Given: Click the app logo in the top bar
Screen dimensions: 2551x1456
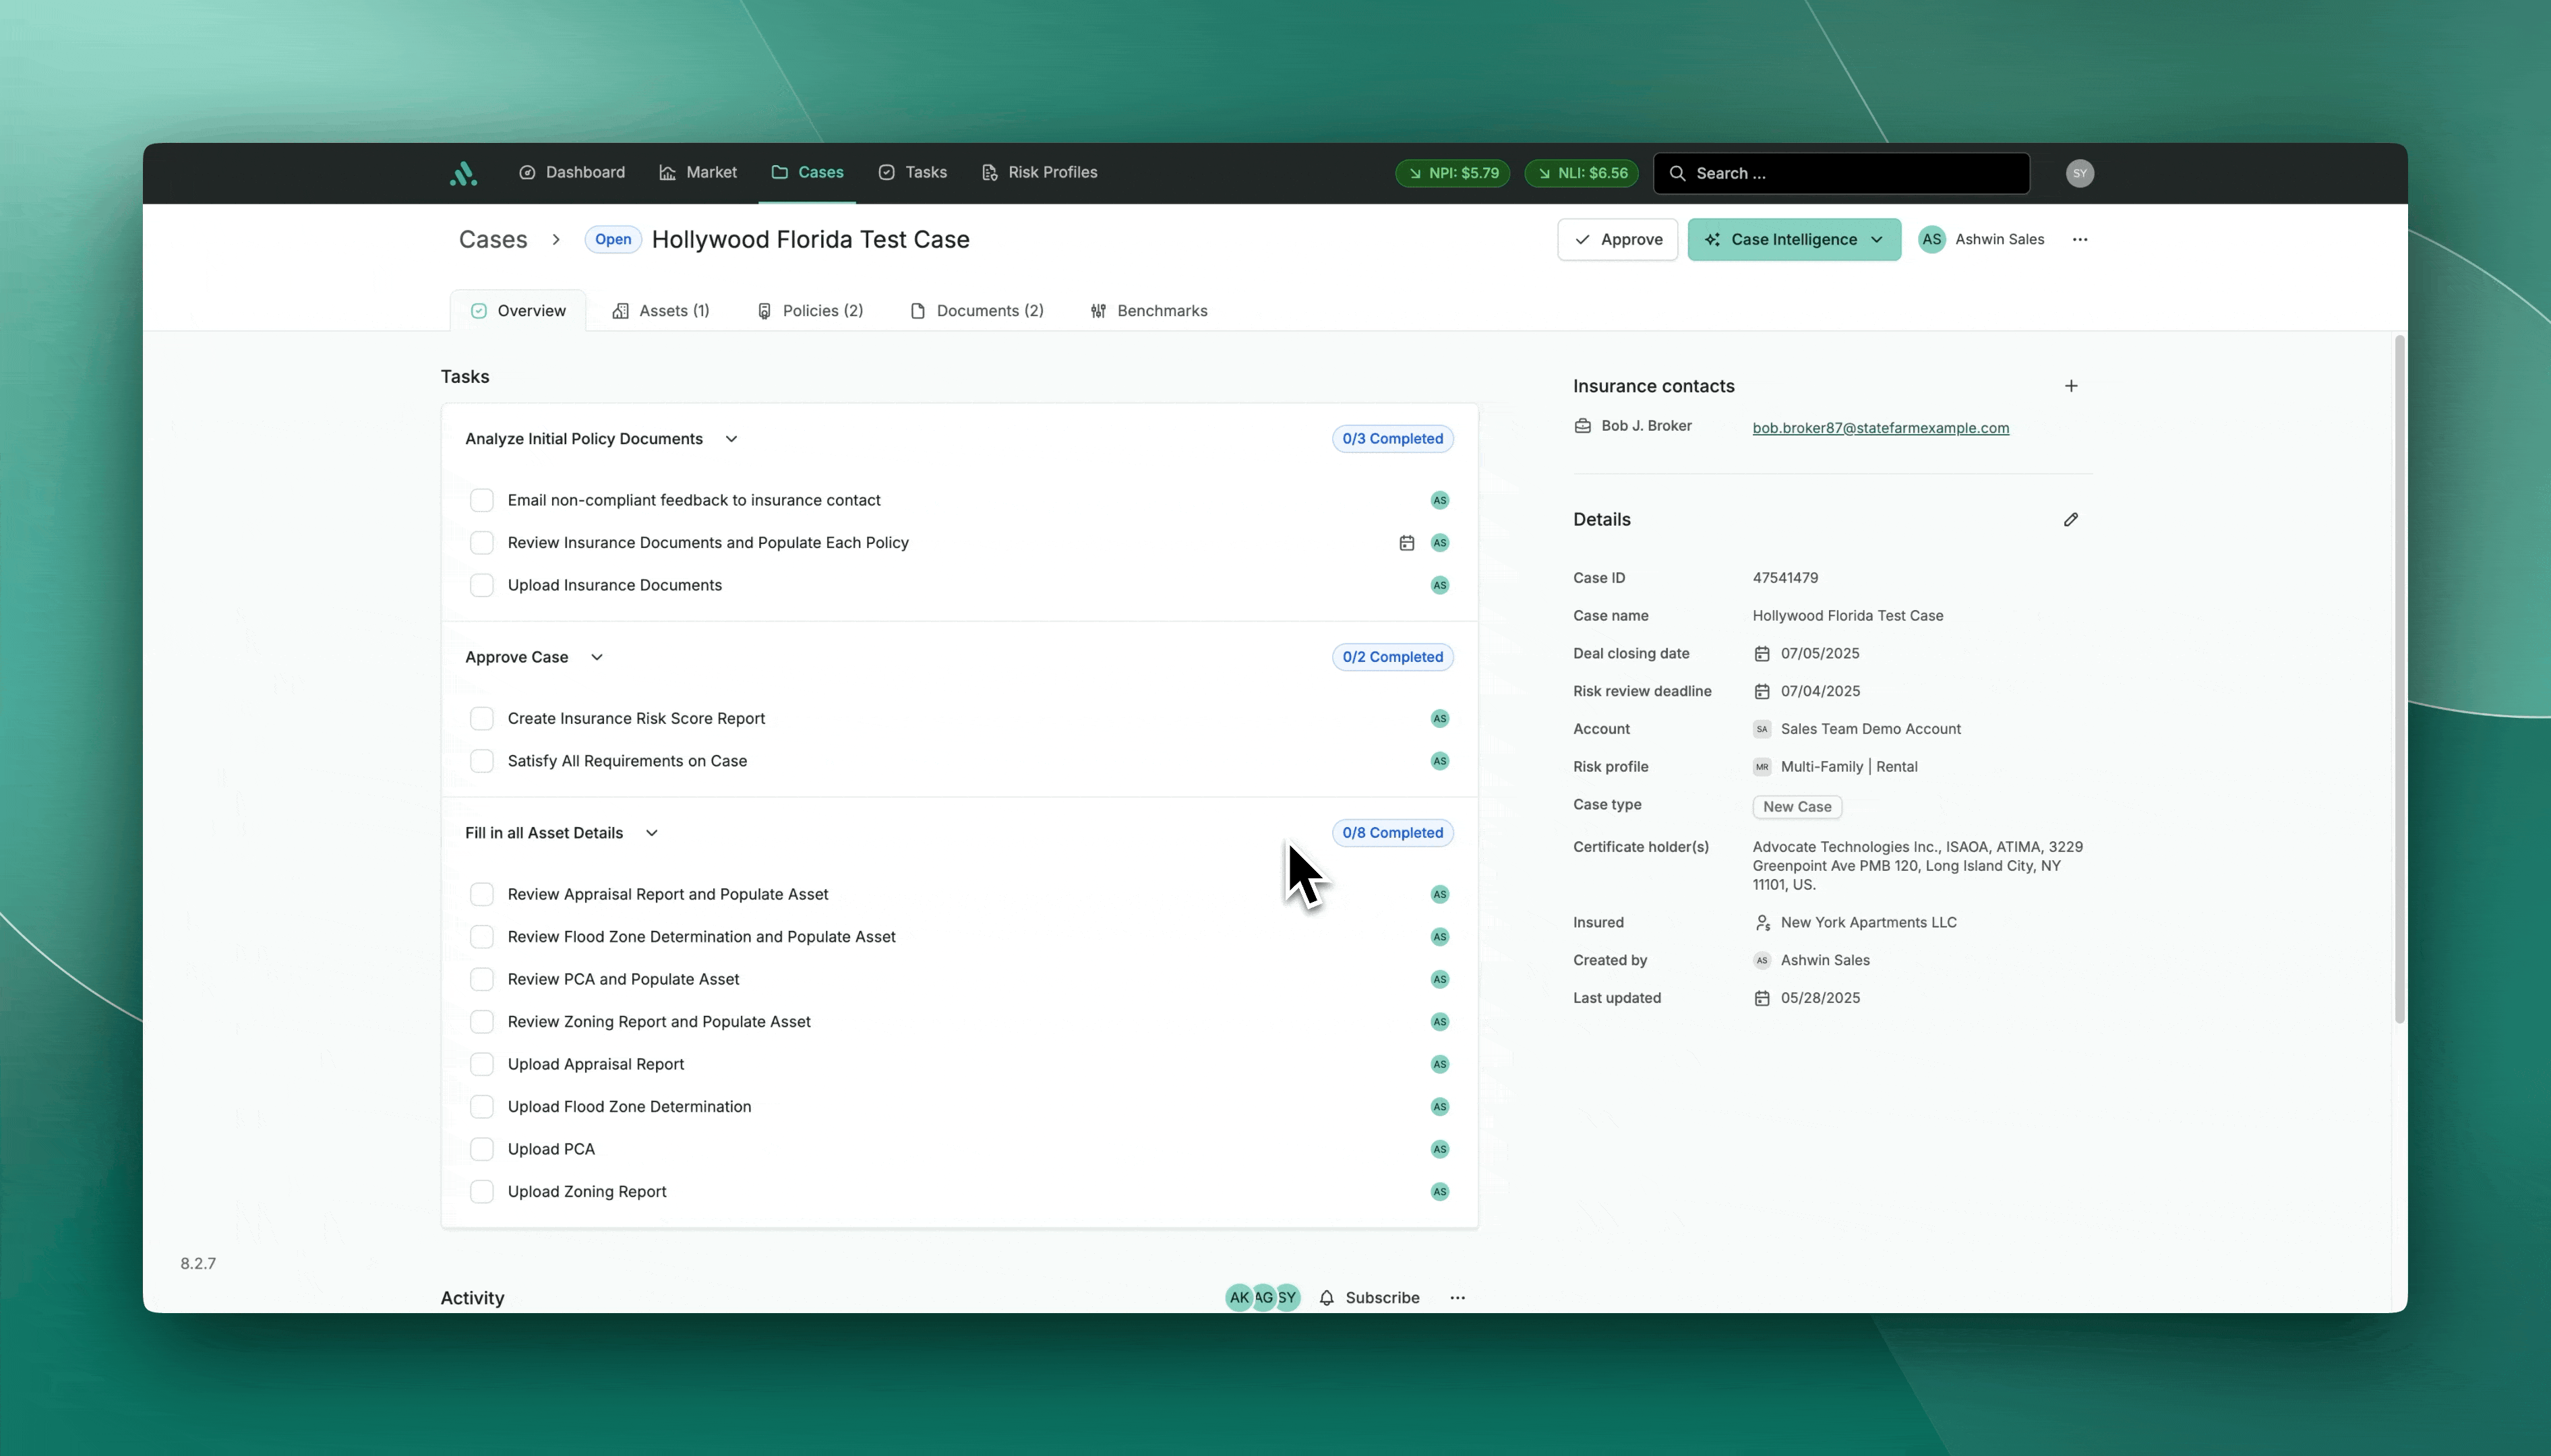Looking at the screenshot, I should pos(463,173).
